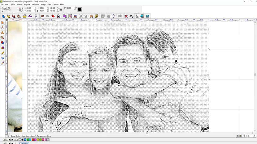Pick the red swatch in color palette
Image resolution: width=257 pixels, height=144 pixels.
(33, 140)
